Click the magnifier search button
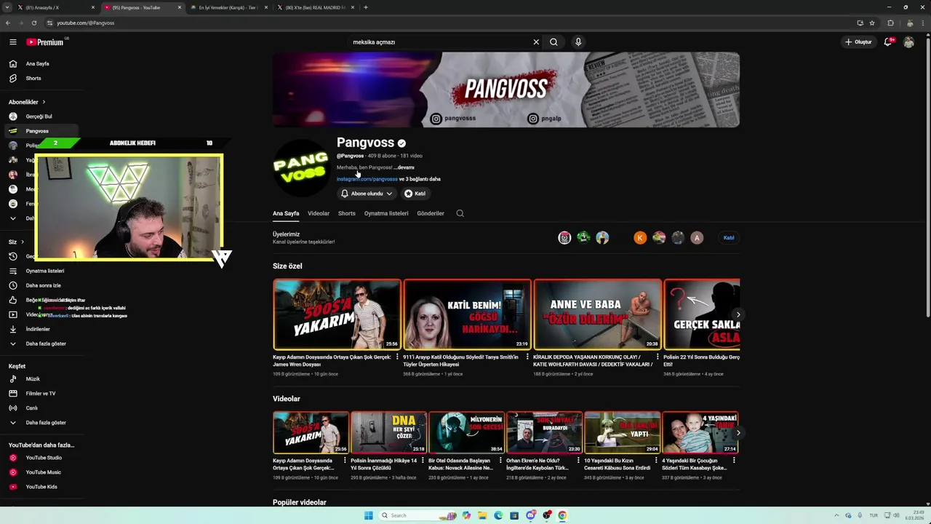 click(x=554, y=42)
